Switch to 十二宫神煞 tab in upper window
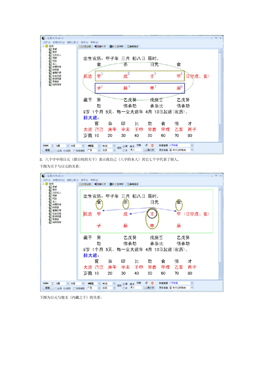 117,46
